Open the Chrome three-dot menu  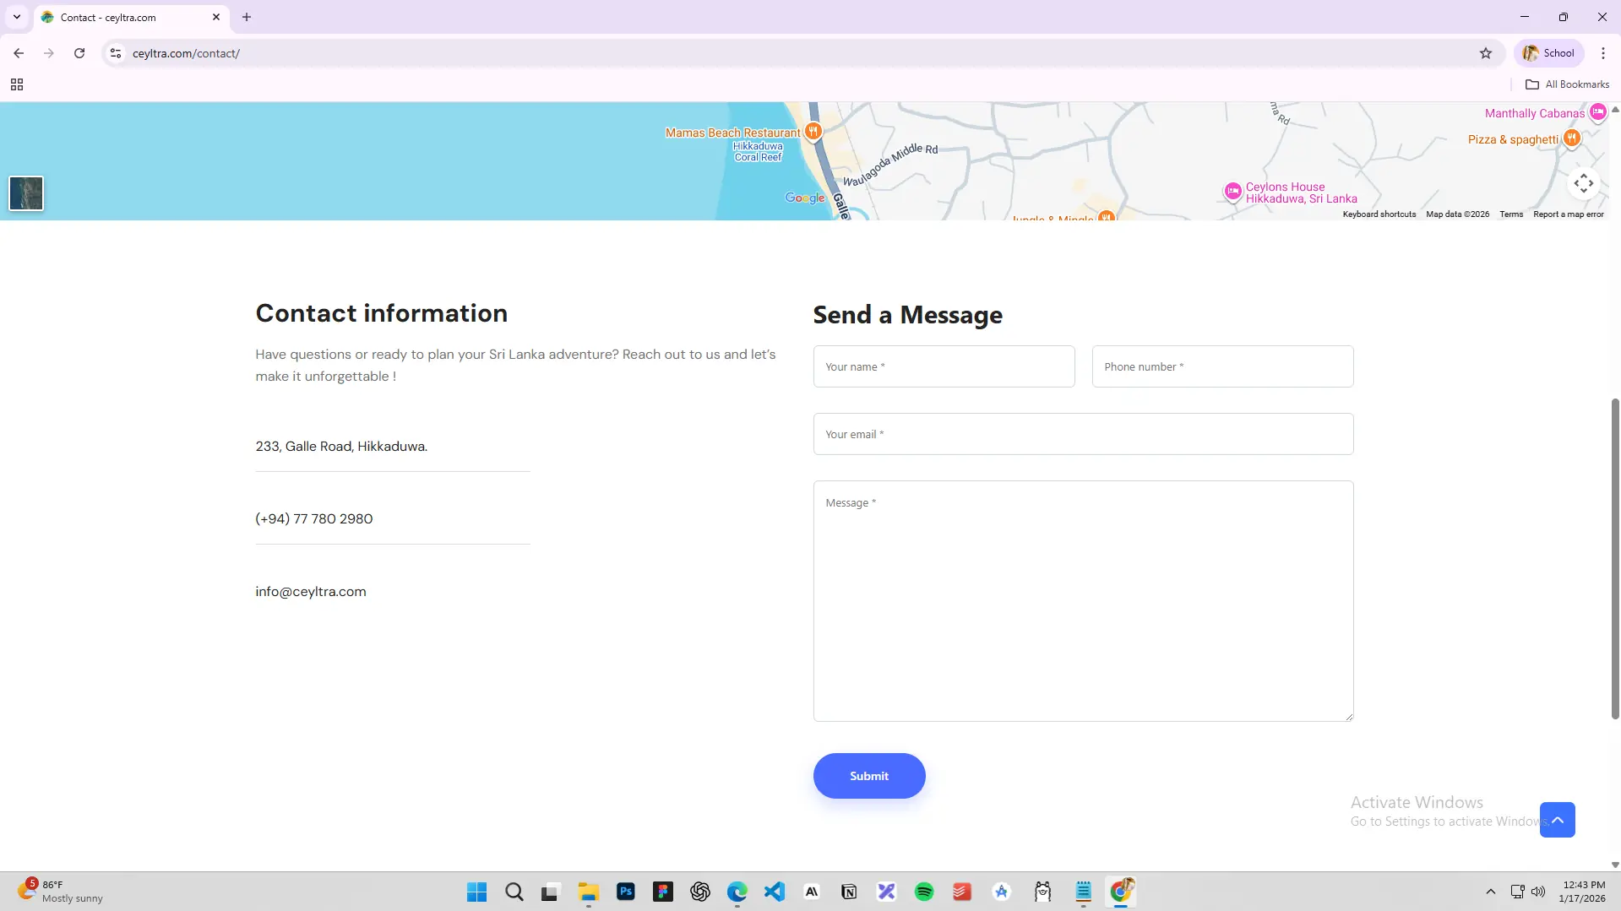[1602, 53]
